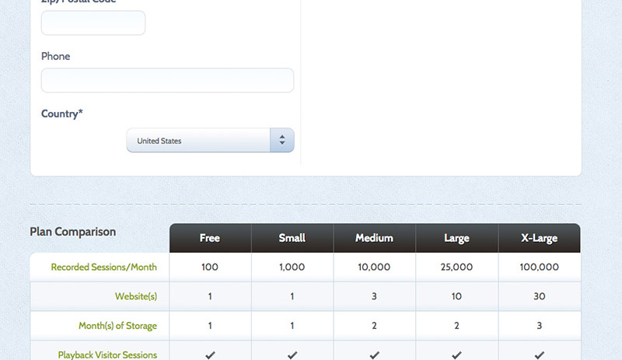622x360 pixels.
Task: Select the X-Large plan column header
Action: (x=540, y=238)
